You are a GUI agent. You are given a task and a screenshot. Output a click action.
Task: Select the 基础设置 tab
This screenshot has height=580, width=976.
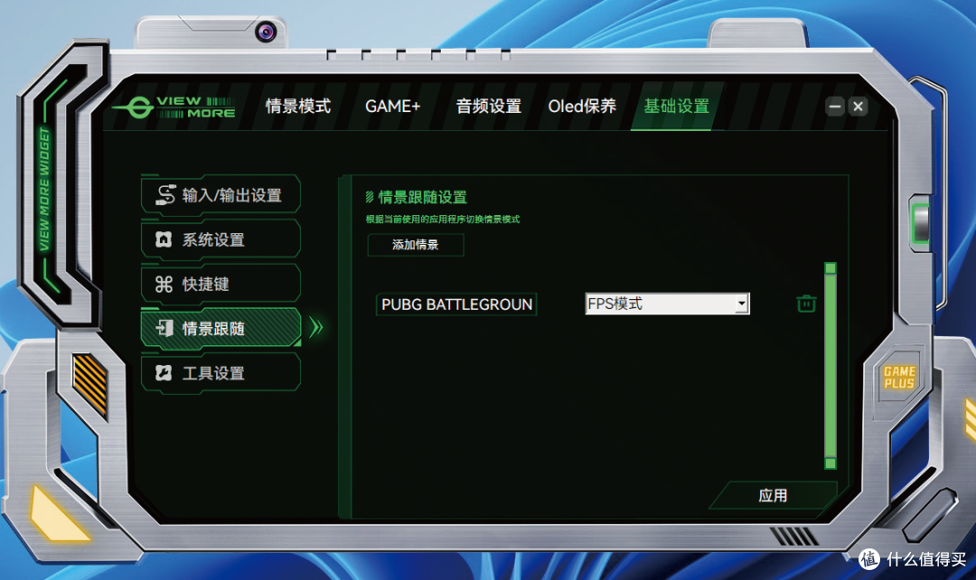677,107
